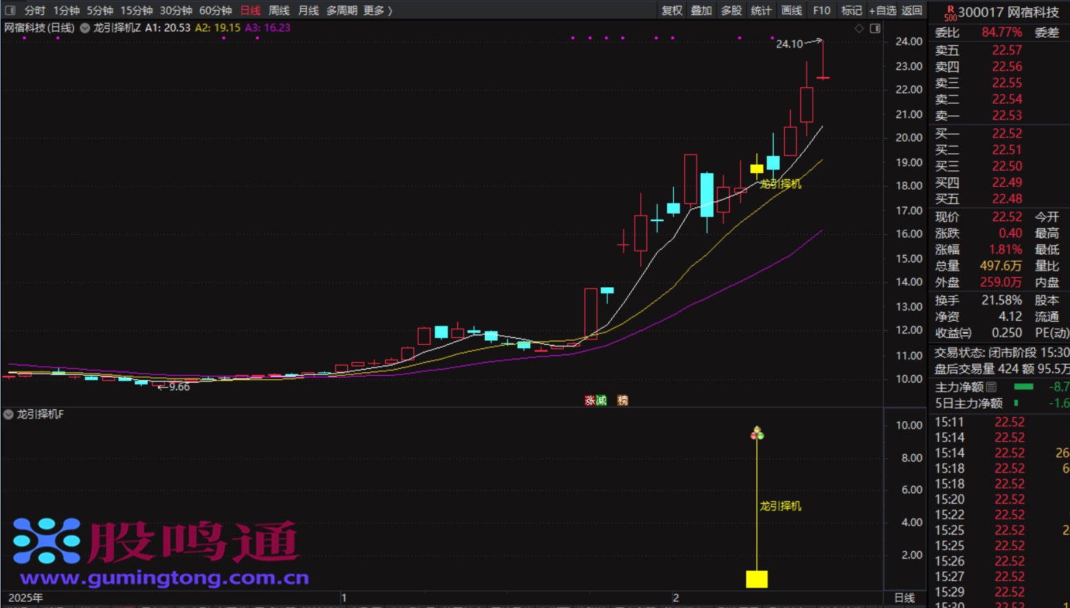Click the diamond icon above the price axis
Screen dimensions: 1070x608
coord(859,28)
